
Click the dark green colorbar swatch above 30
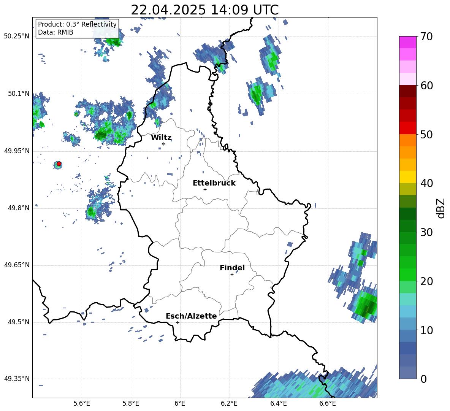tap(407, 226)
